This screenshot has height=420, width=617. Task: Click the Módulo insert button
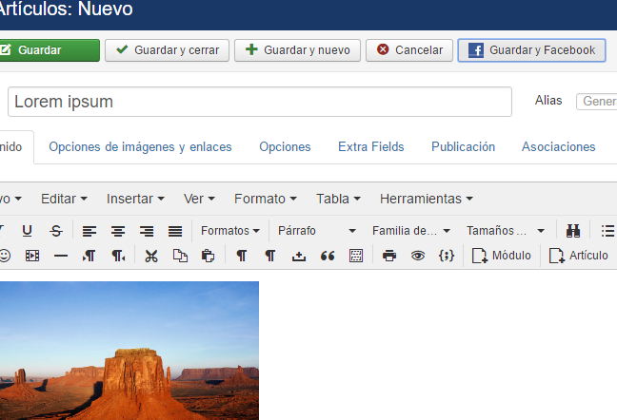pyautogui.click(x=502, y=256)
